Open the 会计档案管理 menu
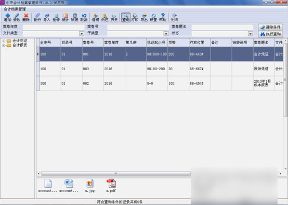This screenshot has height=205, width=288. [x=15, y=9]
